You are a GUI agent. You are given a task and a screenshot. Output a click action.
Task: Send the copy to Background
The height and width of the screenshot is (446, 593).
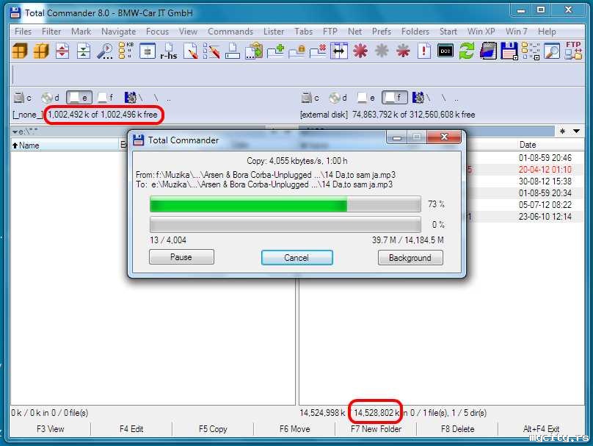tap(410, 257)
